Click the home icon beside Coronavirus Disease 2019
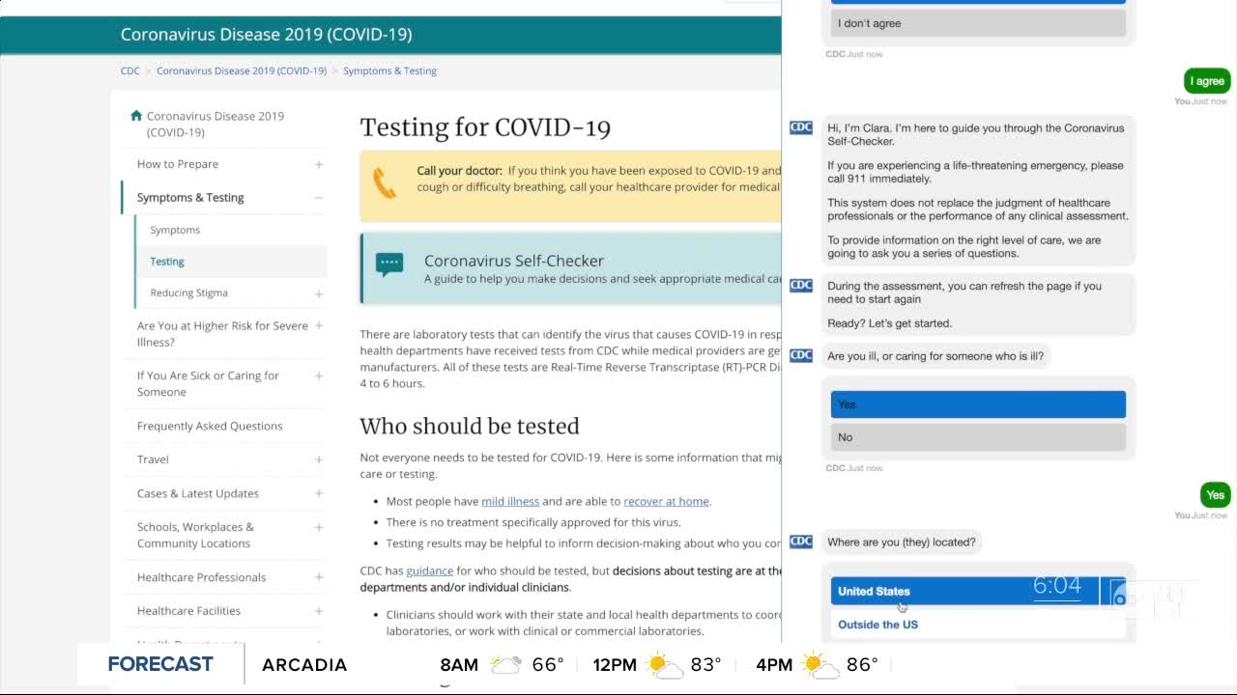 136,116
